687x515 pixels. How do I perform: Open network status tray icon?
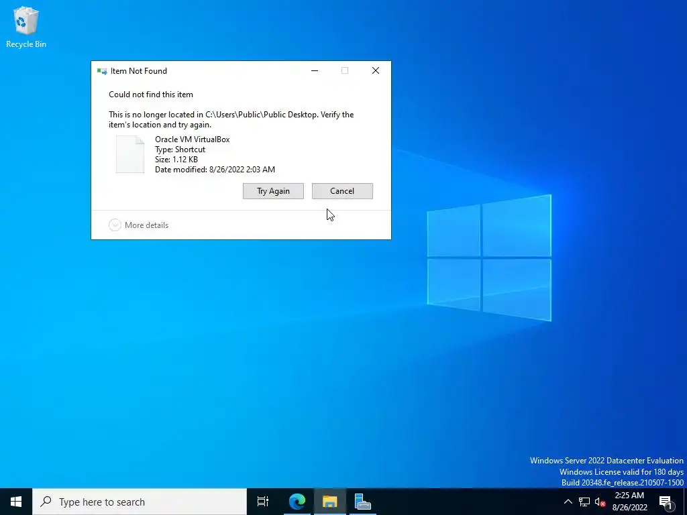click(x=584, y=502)
